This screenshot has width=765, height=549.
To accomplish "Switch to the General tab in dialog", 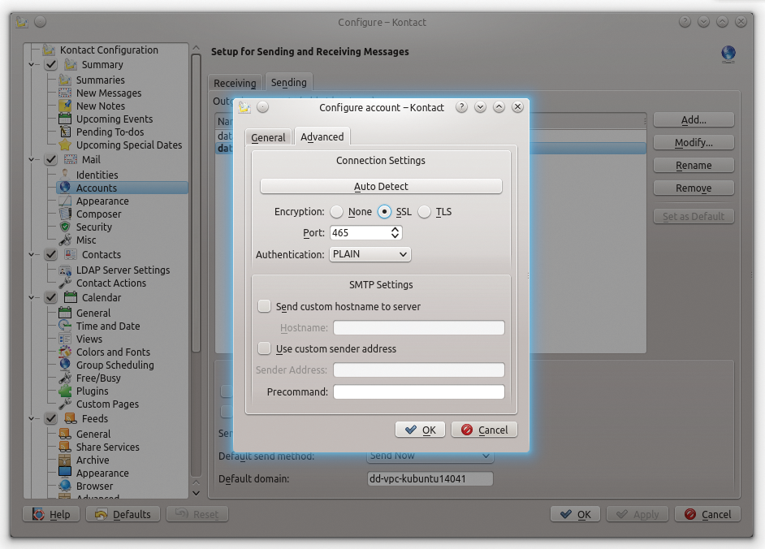I will [x=268, y=137].
